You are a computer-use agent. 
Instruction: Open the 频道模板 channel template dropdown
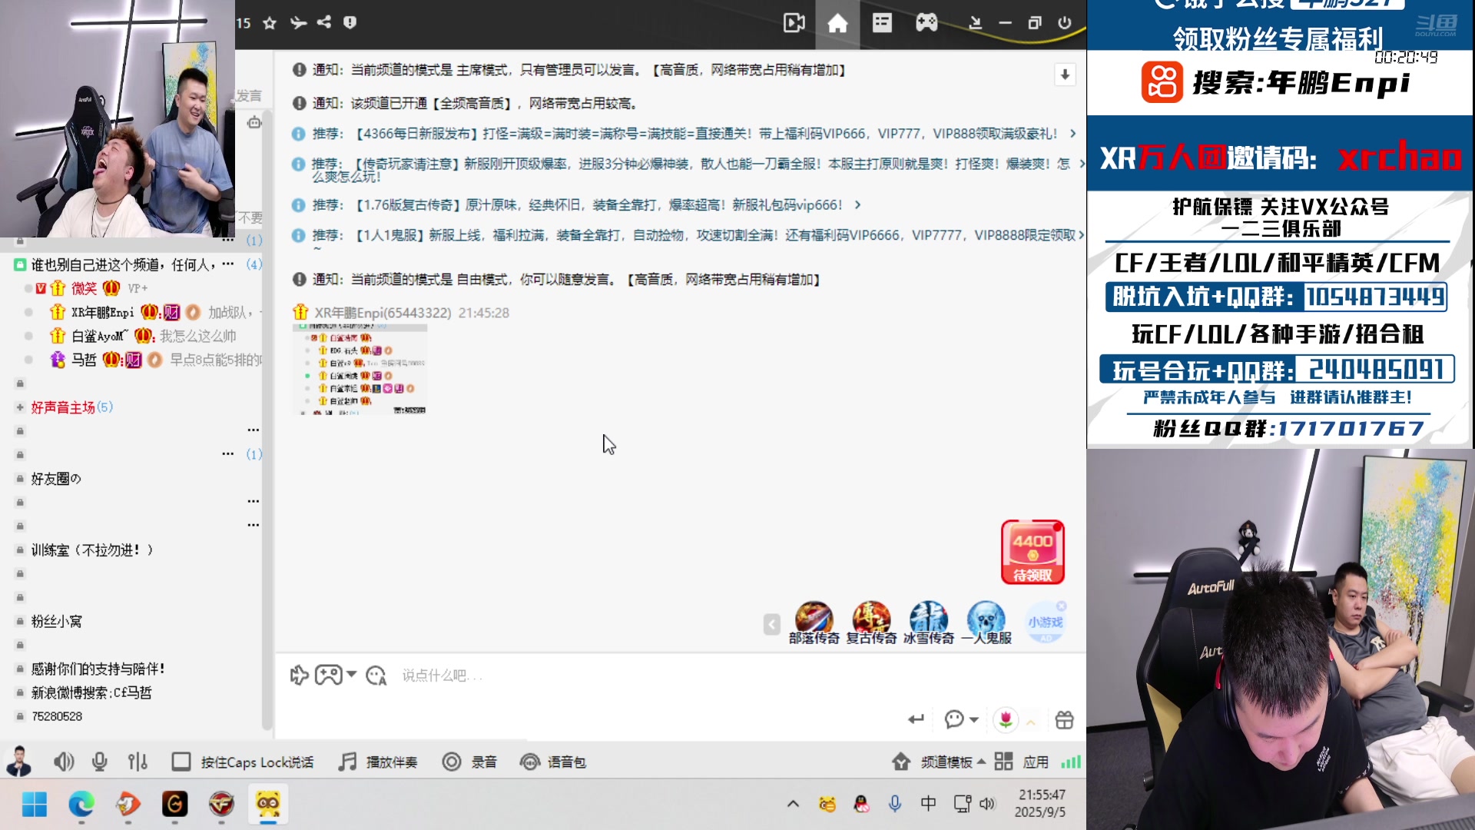pyautogui.click(x=939, y=762)
